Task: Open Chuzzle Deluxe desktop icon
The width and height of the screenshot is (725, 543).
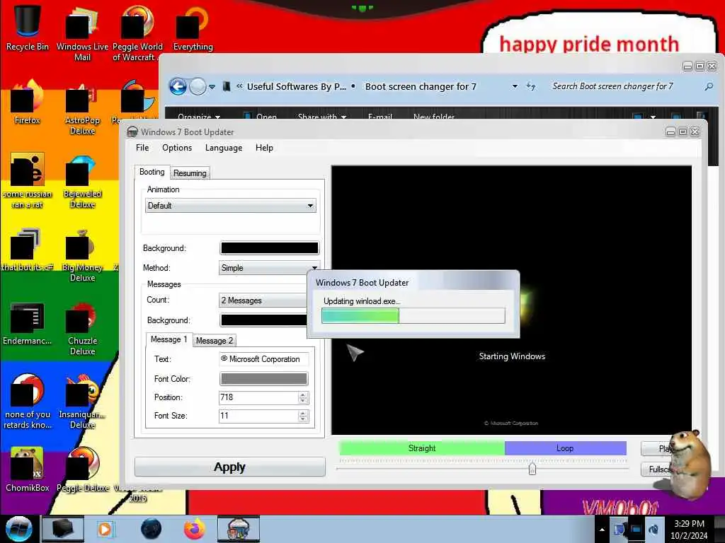Action: pyautogui.click(x=82, y=328)
